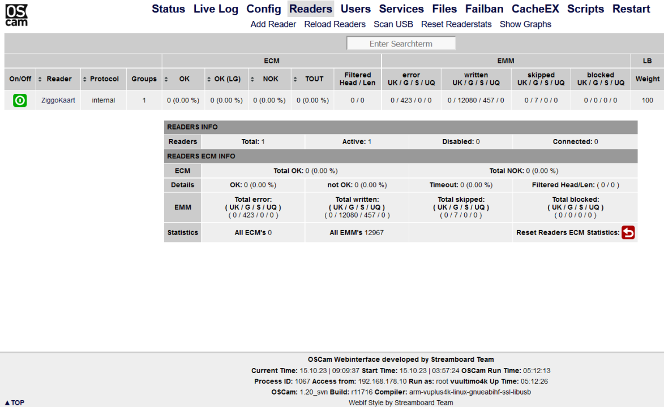Jump to TOP arrow link

[x=14, y=402]
